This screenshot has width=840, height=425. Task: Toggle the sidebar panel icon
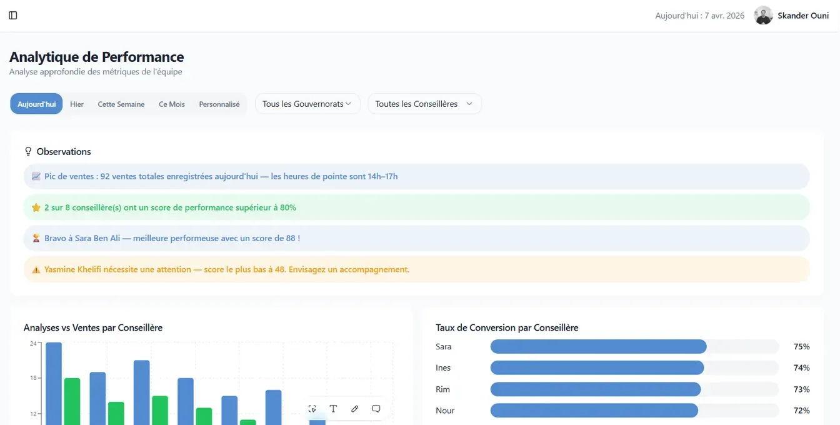coord(12,16)
